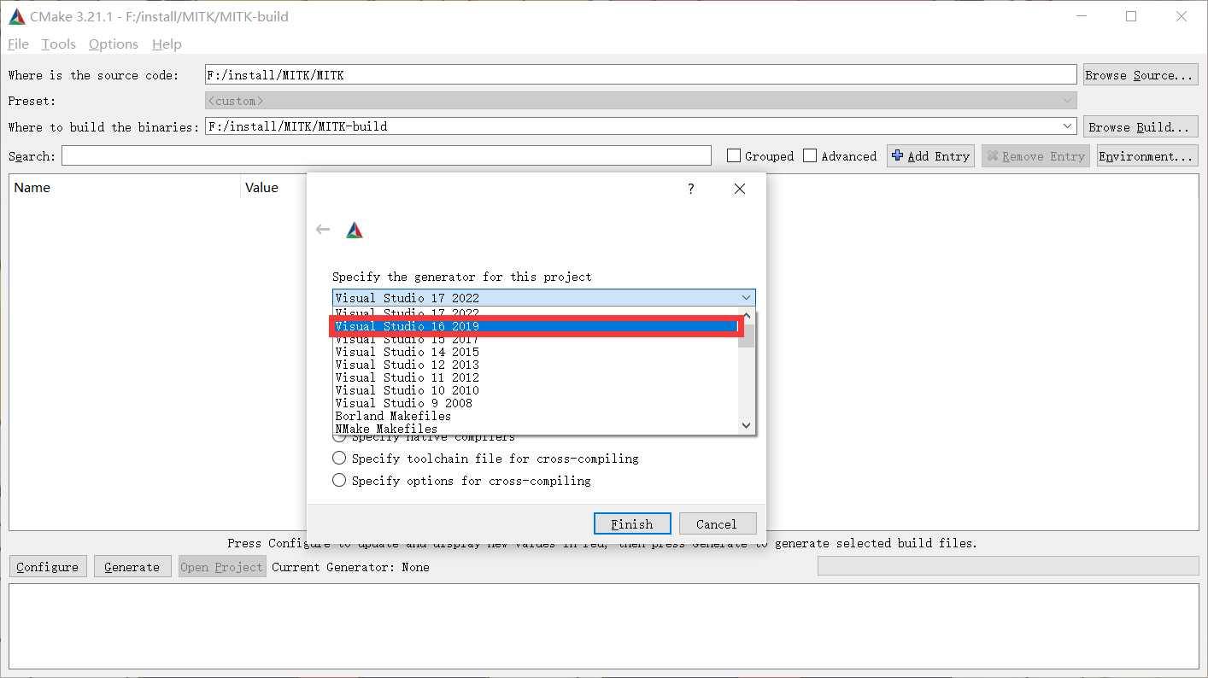Click the back arrow in generator dialog
This screenshot has width=1208, height=678.
[x=323, y=230]
